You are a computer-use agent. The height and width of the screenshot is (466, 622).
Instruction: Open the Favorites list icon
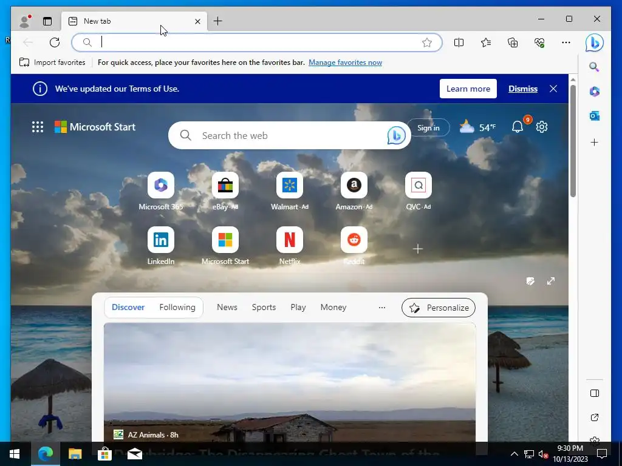point(486,42)
